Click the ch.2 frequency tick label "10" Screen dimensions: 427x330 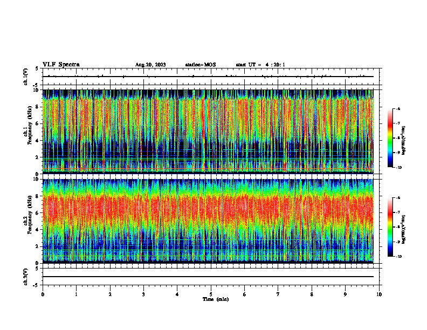click(37, 179)
